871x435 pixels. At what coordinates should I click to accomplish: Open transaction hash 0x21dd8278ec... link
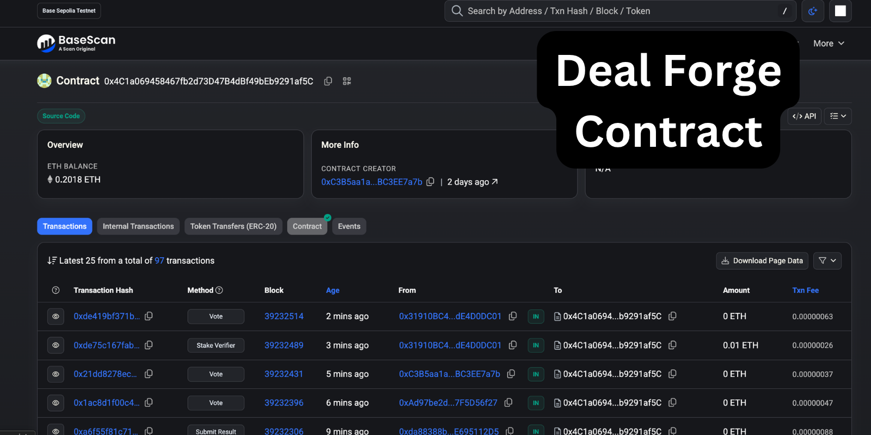coord(105,374)
